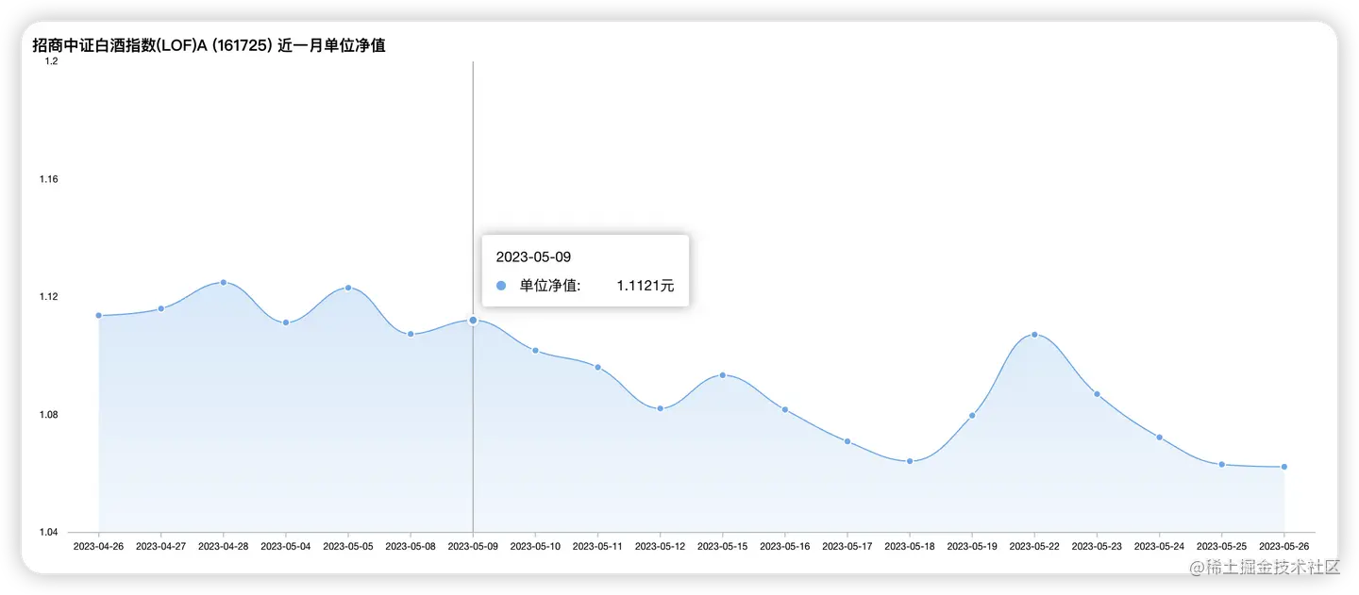Click x-axis label 2023-05-22

1034,546
